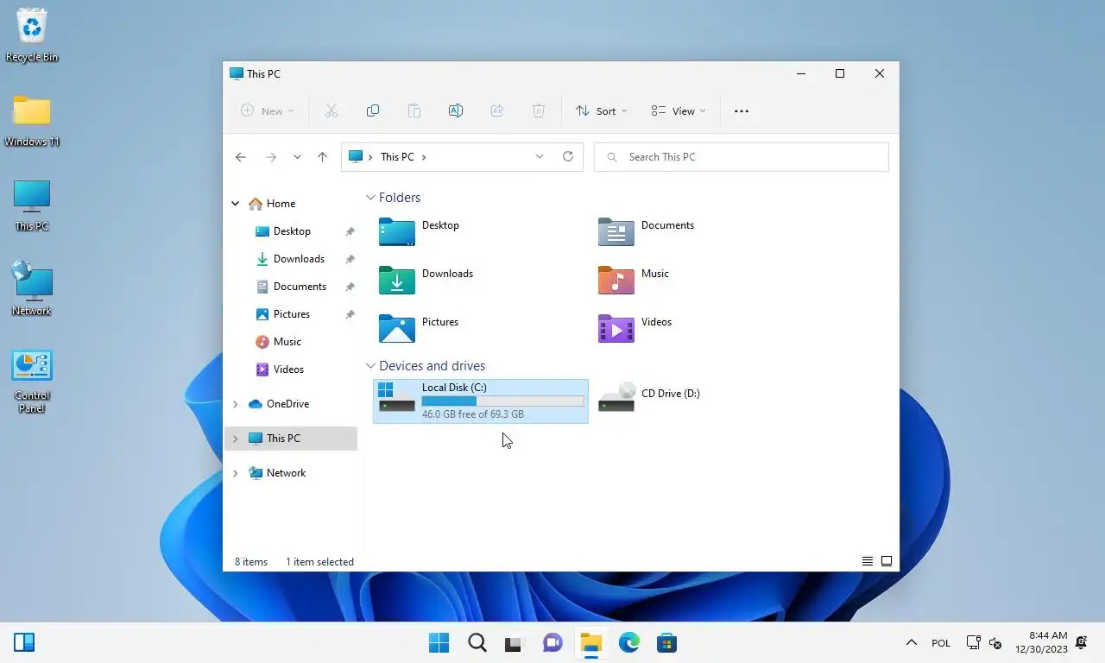Click This PC breadcrumb in address bar
The height and width of the screenshot is (663, 1105).
click(397, 157)
